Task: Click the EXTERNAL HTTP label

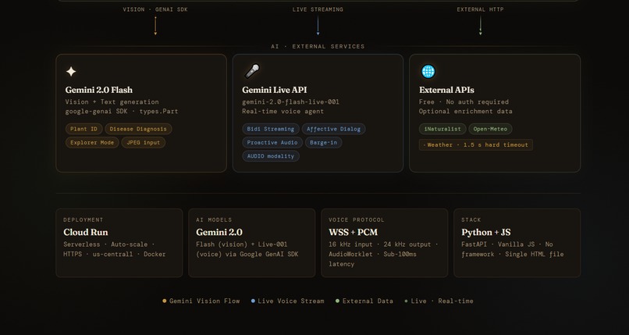Action: (480, 9)
